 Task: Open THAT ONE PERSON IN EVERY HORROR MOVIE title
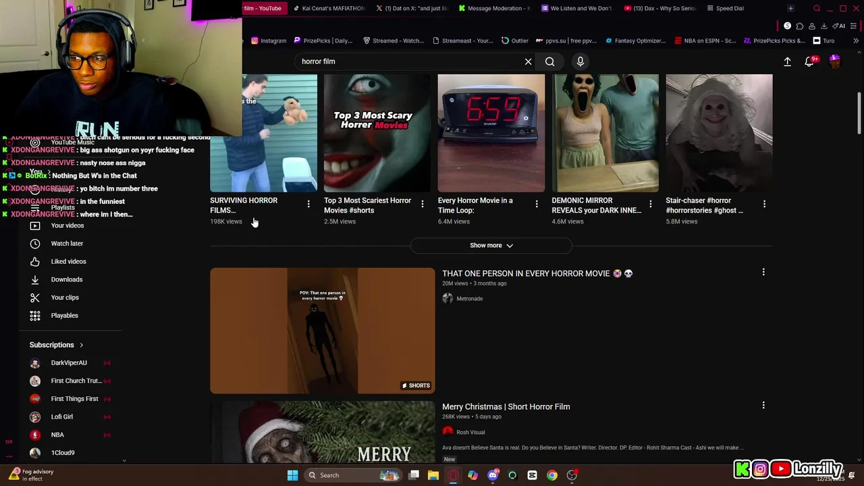coord(537,273)
